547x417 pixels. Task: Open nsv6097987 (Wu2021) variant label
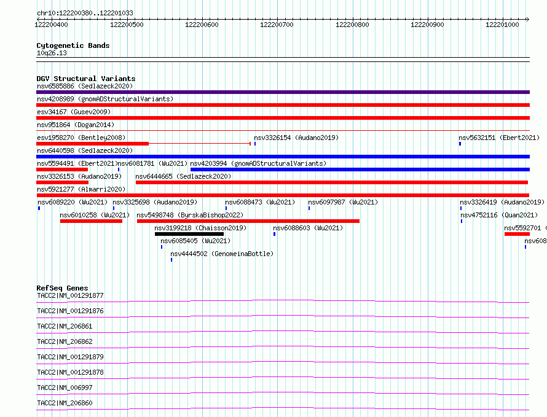[343, 202]
